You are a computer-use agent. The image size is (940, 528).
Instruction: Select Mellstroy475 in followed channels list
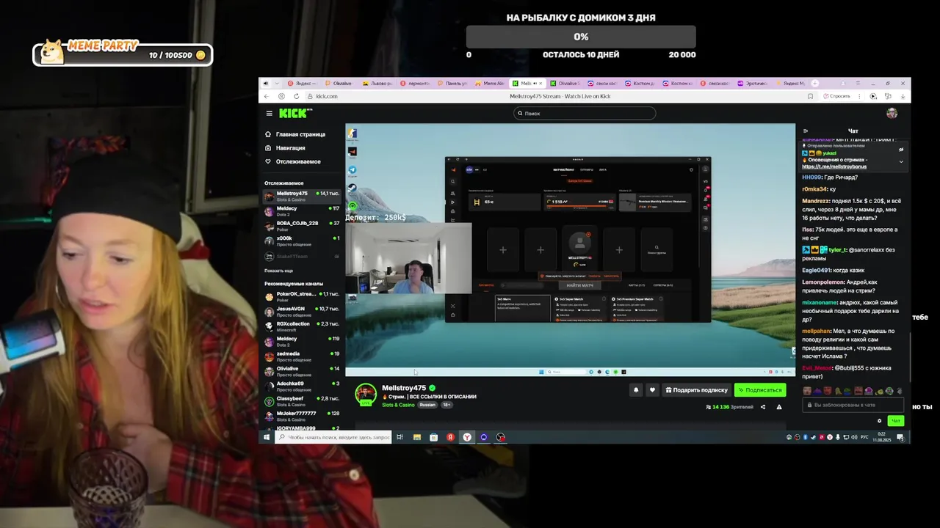[303, 196]
